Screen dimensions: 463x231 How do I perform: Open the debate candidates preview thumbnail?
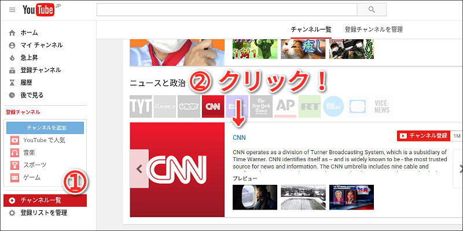pyautogui.click(x=351, y=197)
